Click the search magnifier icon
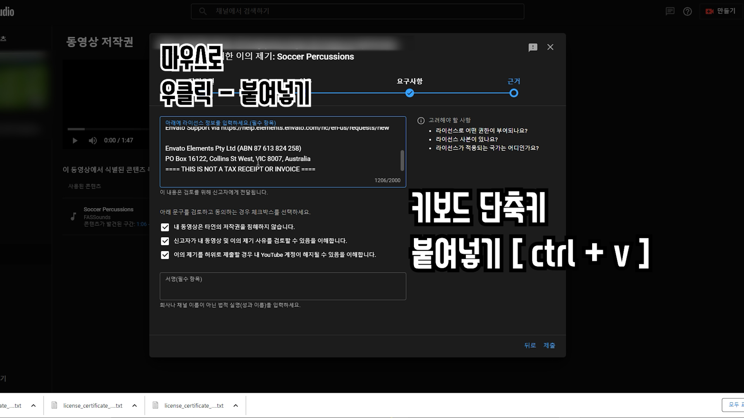The width and height of the screenshot is (744, 418). (203, 12)
